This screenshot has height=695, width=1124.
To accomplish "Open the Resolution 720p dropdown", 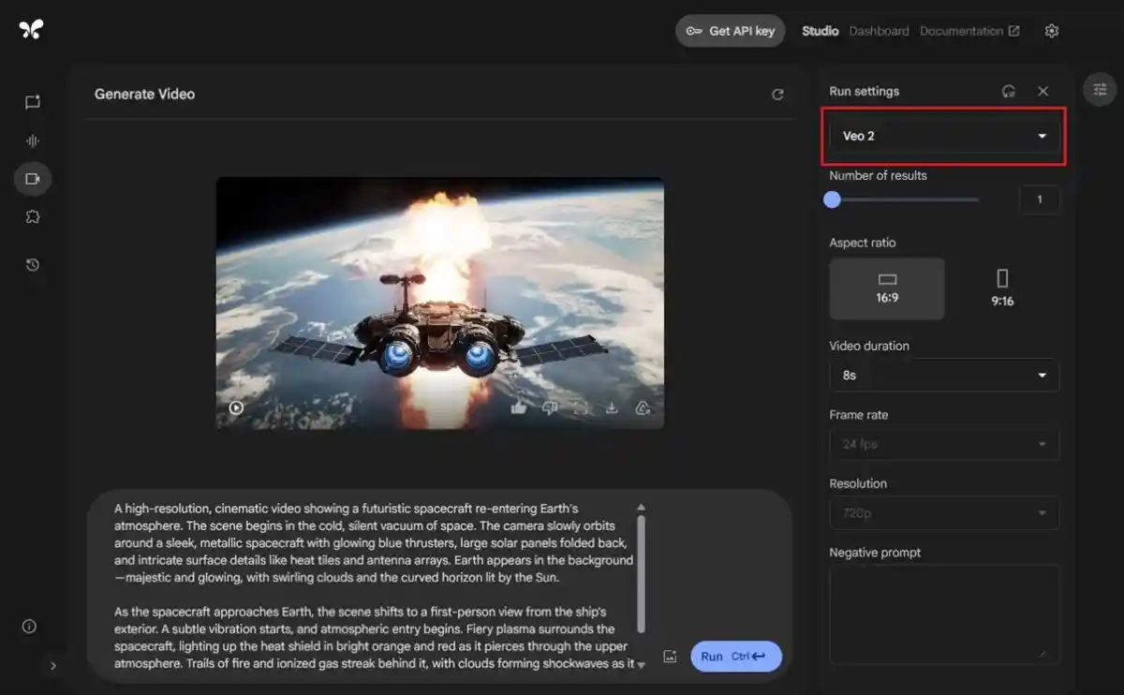I will (x=944, y=513).
